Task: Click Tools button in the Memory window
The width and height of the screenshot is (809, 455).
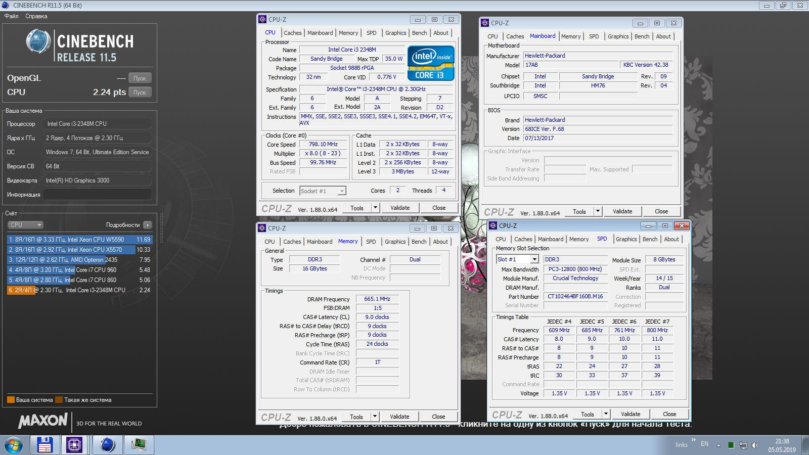Action: coord(356,417)
